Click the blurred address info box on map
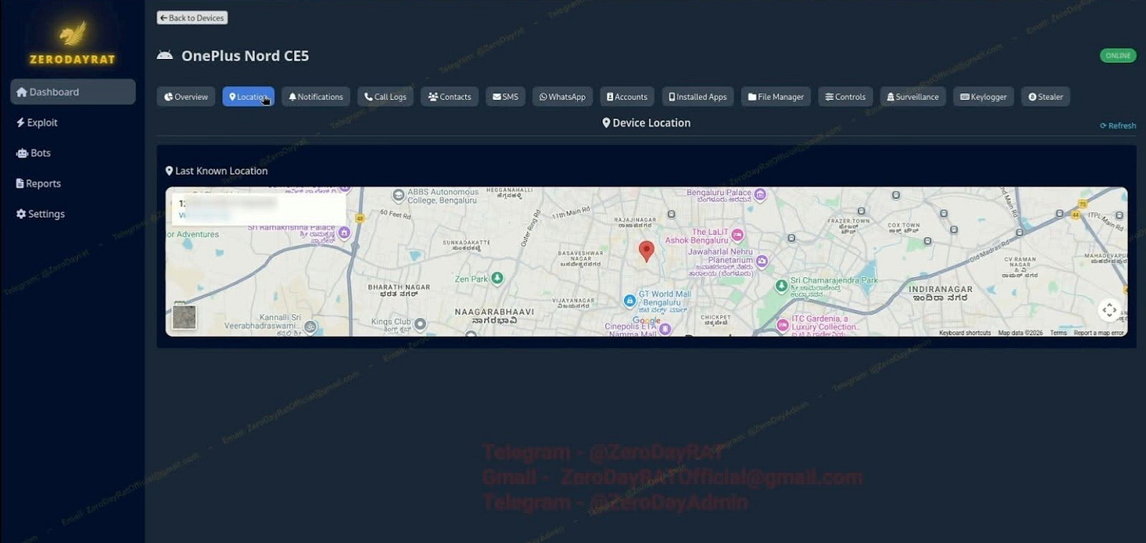The height and width of the screenshot is (543, 1146). tap(258, 209)
